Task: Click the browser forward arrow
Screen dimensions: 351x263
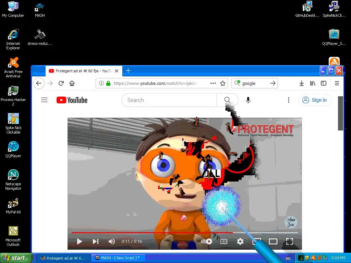Action: coord(50,84)
